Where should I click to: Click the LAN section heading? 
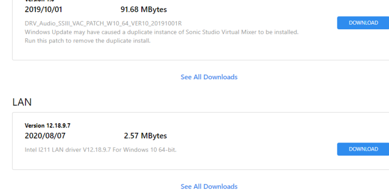22,102
